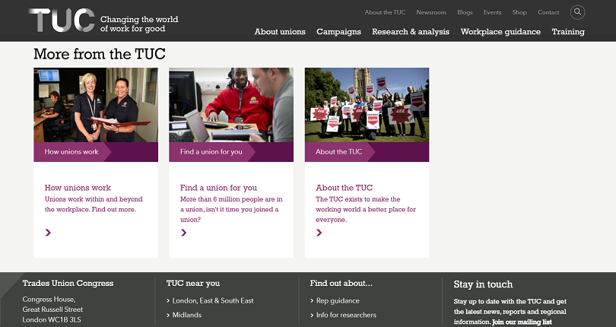
Task: Click Find a union for you photo
Action: 231,105
